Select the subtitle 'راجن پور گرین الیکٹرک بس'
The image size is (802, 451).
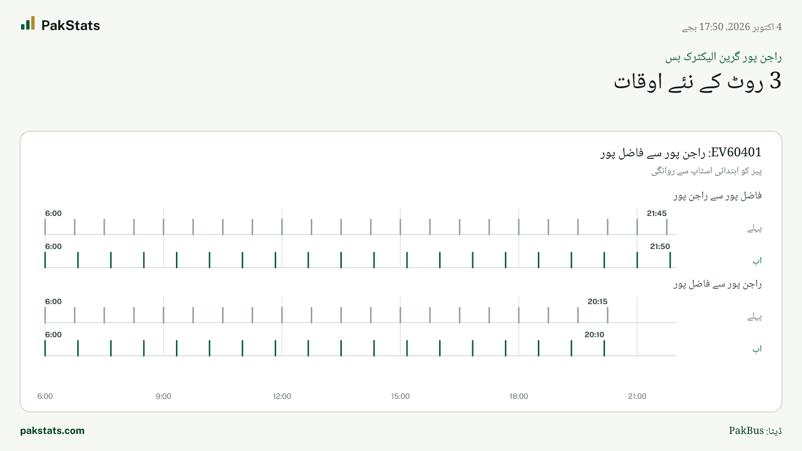(x=723, y=58)
